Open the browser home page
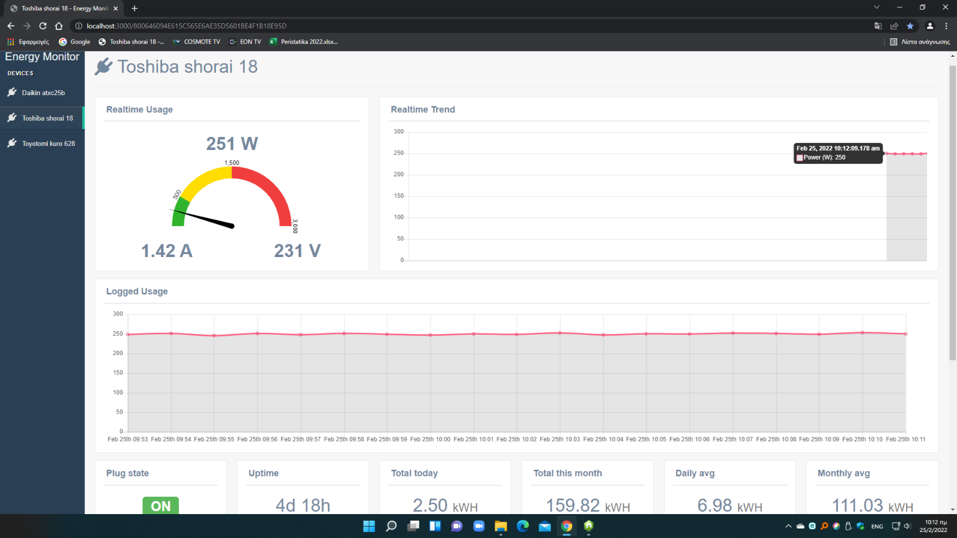The height and width of the screenshot is (538, 957). (x=59, y=26)
